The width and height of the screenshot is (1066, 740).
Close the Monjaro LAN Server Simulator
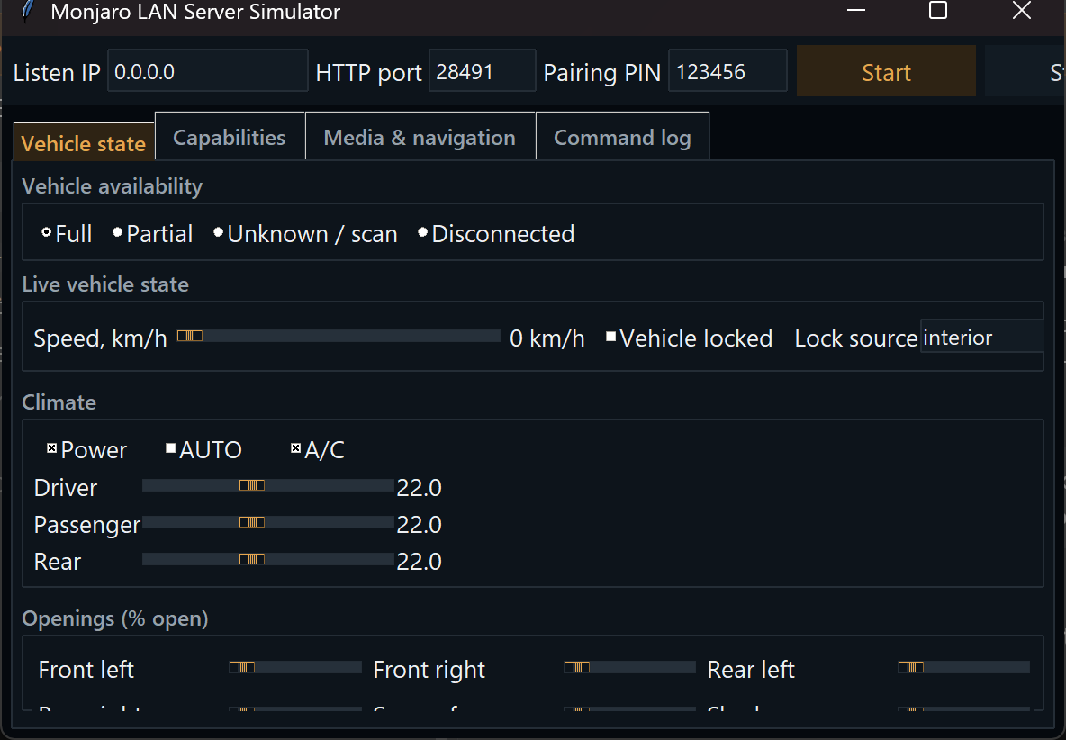[1022, 10]
